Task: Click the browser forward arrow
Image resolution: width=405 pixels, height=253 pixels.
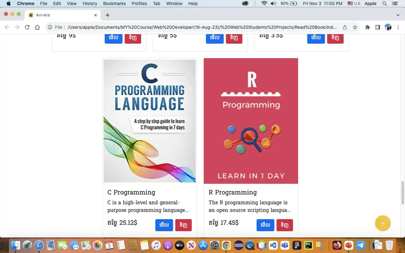Action: 17,27
